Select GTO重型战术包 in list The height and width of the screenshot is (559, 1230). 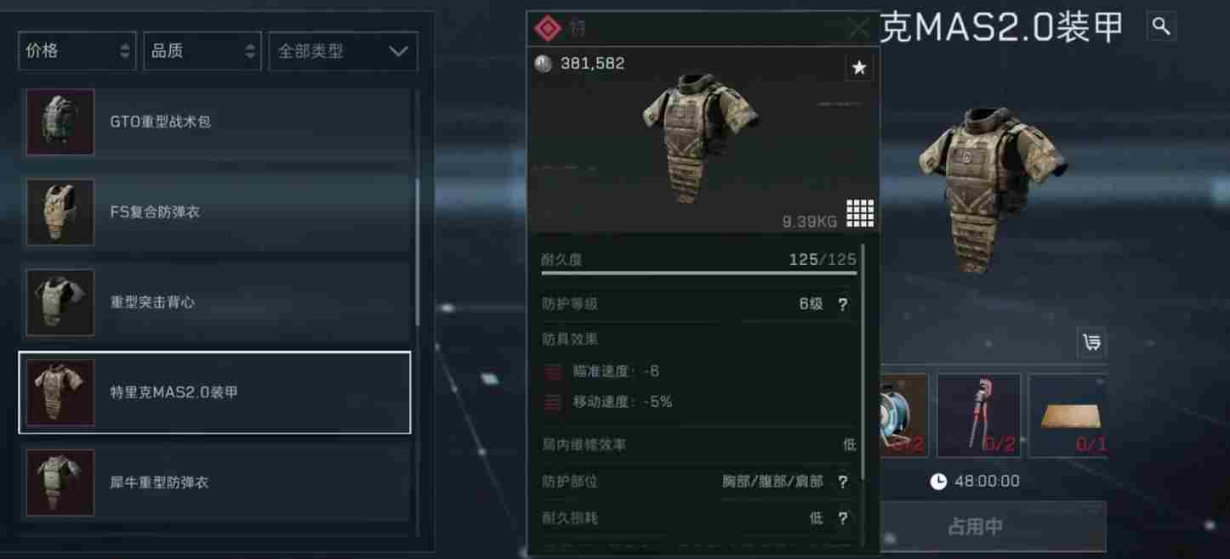click(x=214, y=121)
